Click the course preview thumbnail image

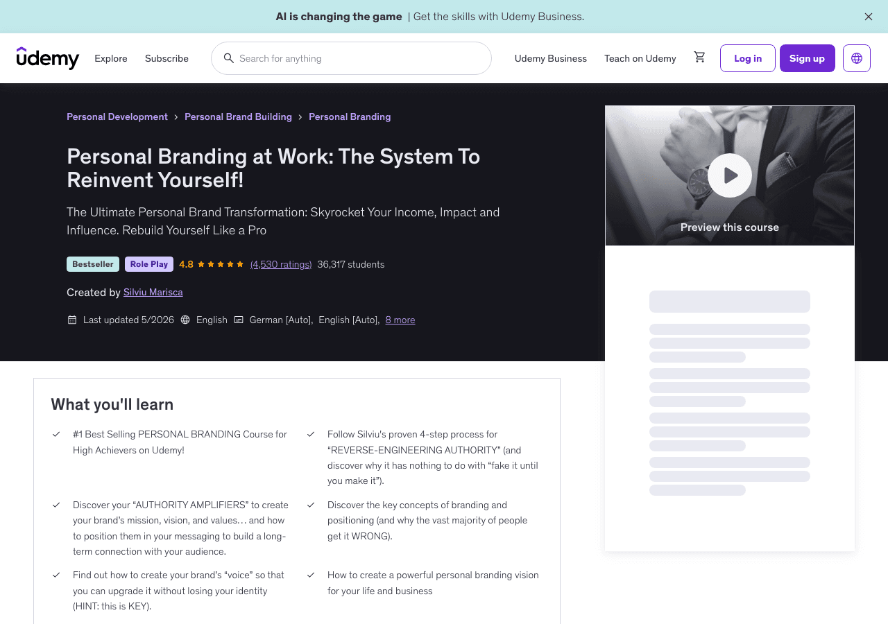(730, 175)
